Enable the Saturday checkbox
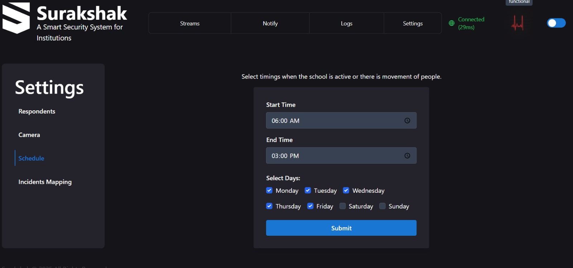This screenshot has width=573, height=268. 343,206
